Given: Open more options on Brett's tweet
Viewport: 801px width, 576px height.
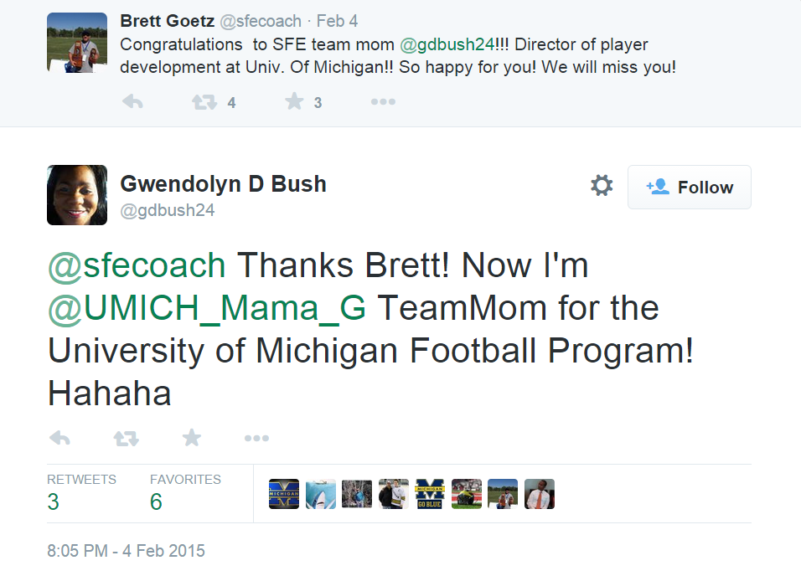Looking at the screenshot, I should pyautogui.click(x=383, y=102).
